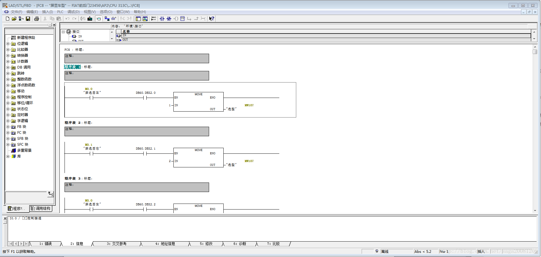Select the 1: 错误 output tab
The height and width of the screenshot is (257, 541).
tap(46, 244)
